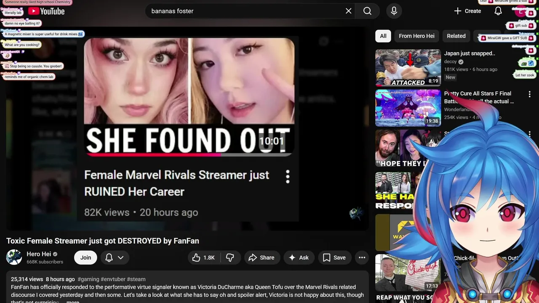Click the video title 'Toxic Female Streamer'
This screenshot has width=539, height=303.
point(102,241)
